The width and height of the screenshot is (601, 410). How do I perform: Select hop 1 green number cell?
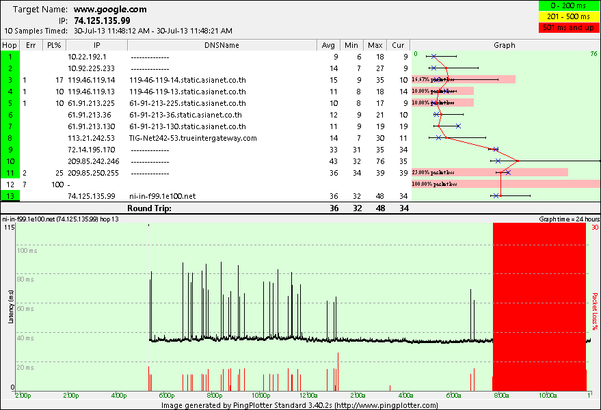click(10, 57)
